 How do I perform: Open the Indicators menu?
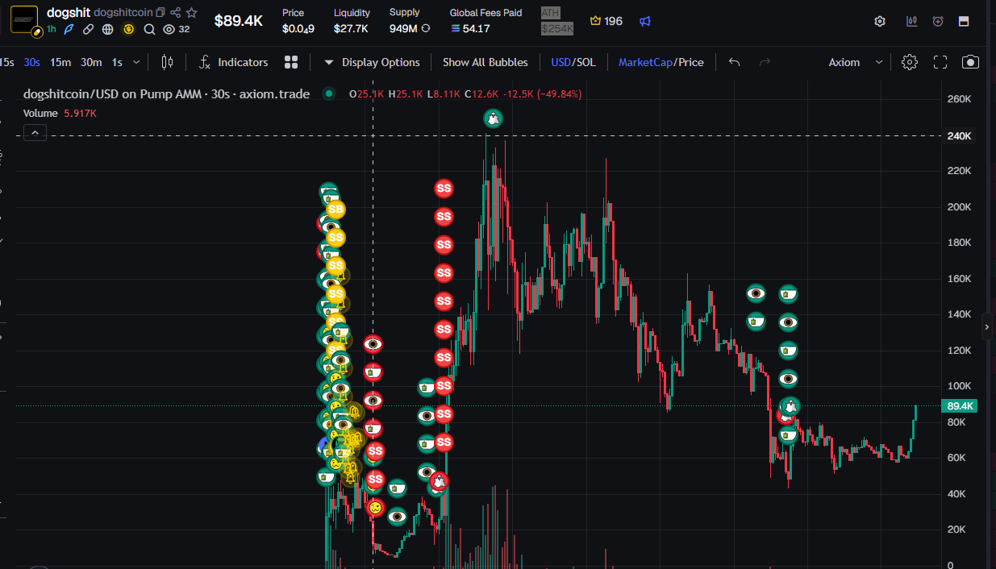(233, 62)
